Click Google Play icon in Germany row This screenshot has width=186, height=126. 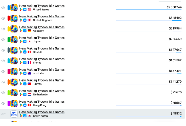pyautogui.click(x=21, y=31)
